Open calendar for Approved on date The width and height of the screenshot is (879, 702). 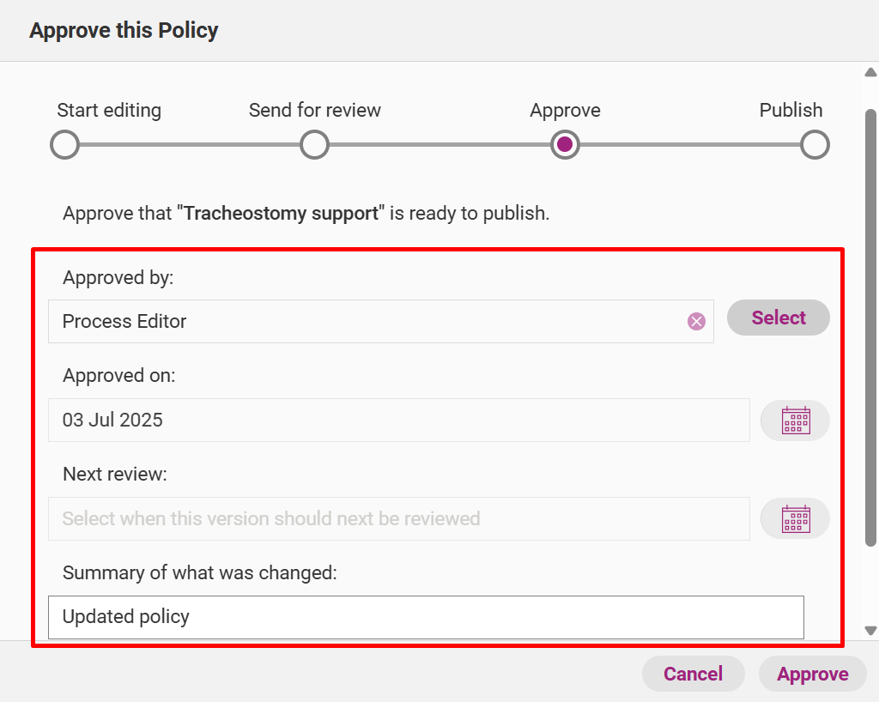pyautogui.click(x=796, y=421)
